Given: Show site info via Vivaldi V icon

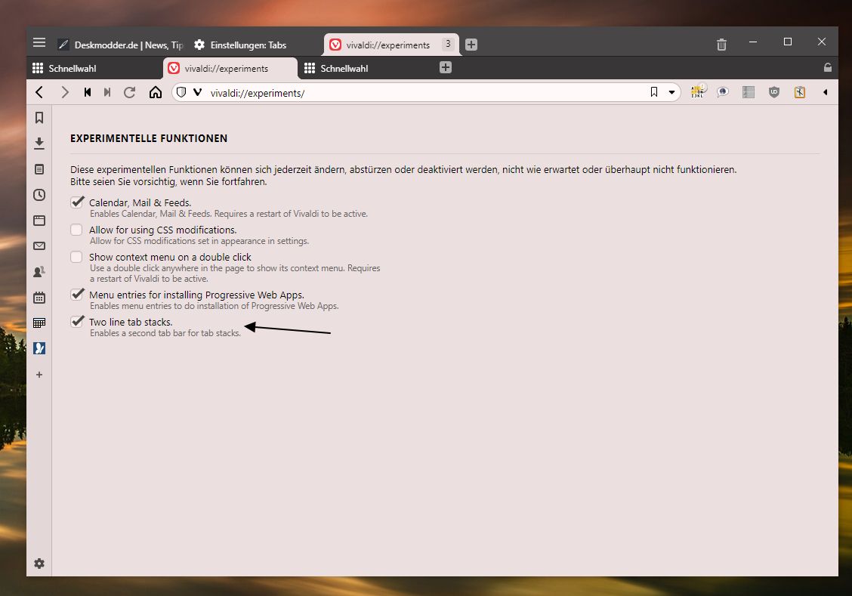Looking at the screenshot, I should [197, 92].
